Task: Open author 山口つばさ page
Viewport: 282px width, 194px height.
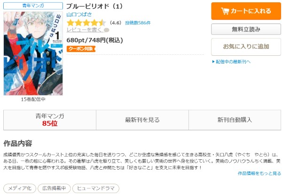Action: (x=79, y=15)
